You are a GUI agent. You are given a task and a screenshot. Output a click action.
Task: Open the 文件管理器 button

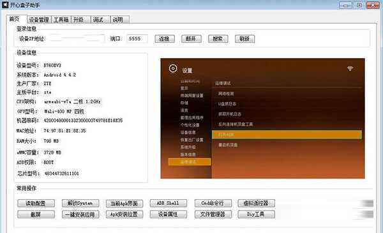pyautogui.click(x=213, y=214)
